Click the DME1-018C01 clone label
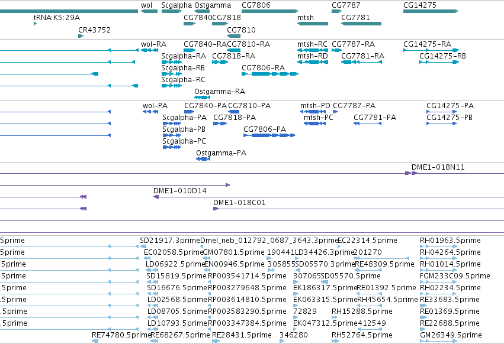The width and height of the screenshot is (504, 344). [239, 203]
